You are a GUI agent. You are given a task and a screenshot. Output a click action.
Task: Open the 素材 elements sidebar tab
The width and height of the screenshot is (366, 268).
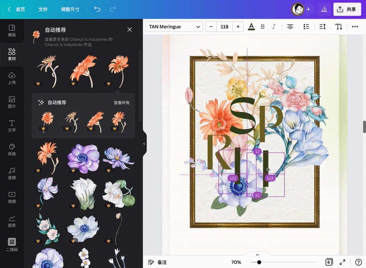pos(12,55)
